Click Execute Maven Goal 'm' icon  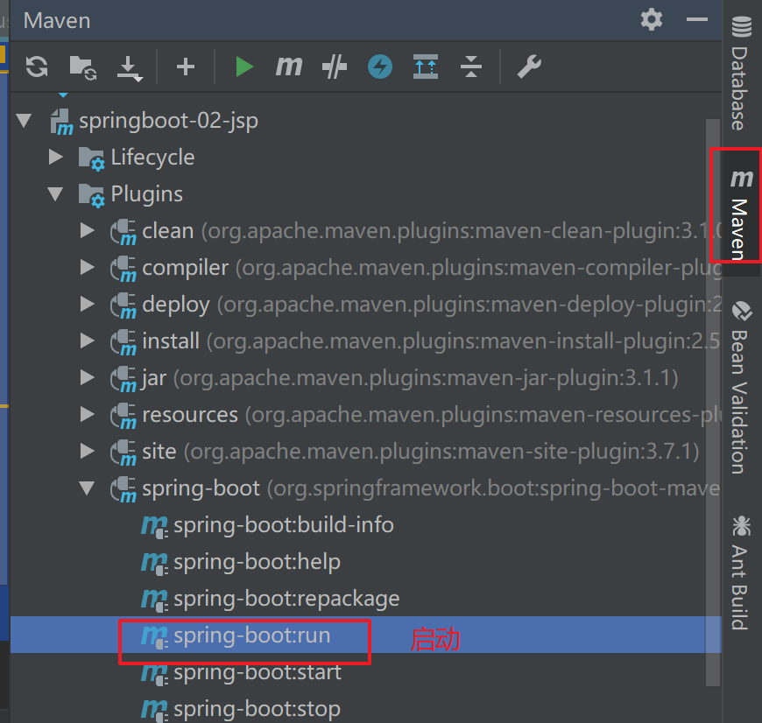pyautogui.click(x=289, y=67)
